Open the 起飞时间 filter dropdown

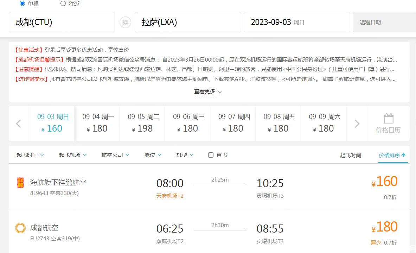(30, 155)
